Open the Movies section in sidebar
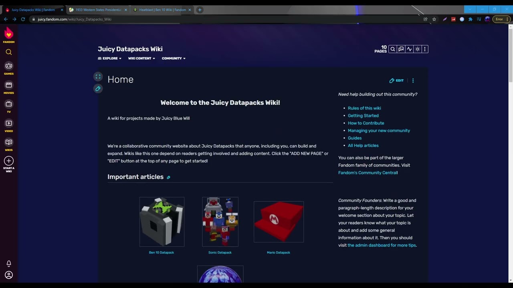This screenshot has width=513, height=288. coord(9,88)
